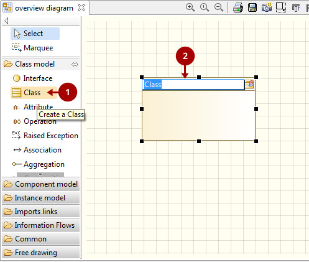The image size is (309, 262).
Task: Select the Select tool in palette
Action: pyautogui.click(x=35, y=34)
